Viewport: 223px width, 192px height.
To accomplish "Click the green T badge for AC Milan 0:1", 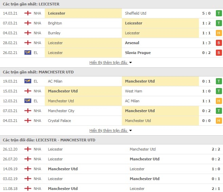I will (x=219, y=81).
